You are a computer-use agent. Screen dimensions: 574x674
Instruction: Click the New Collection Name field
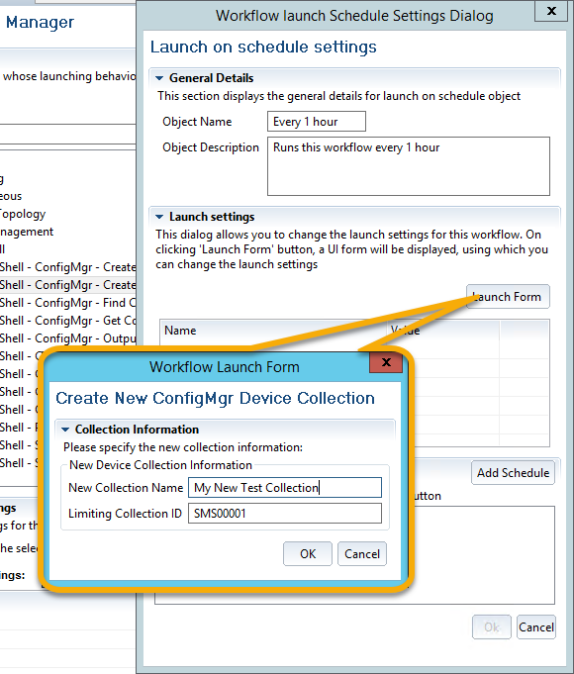(x=285, y=488)
